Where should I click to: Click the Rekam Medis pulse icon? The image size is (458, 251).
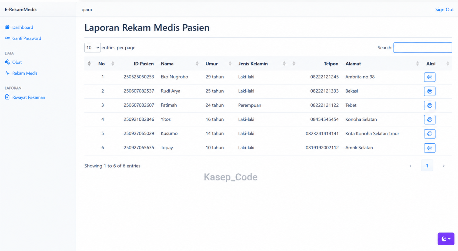pyautogui.click(x=7, y=73)
